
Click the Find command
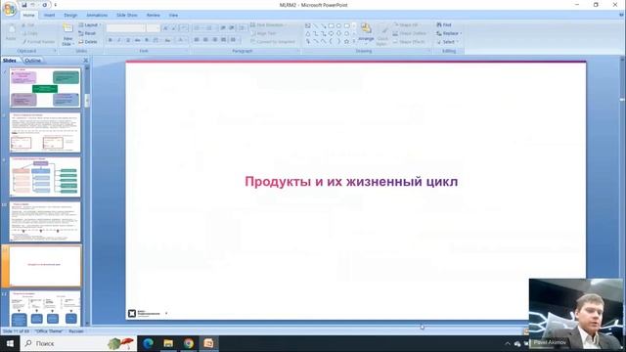[x=444, y=25]
